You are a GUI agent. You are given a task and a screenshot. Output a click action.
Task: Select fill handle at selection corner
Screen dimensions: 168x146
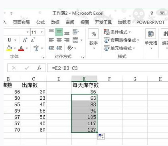(x=97, y=132)
